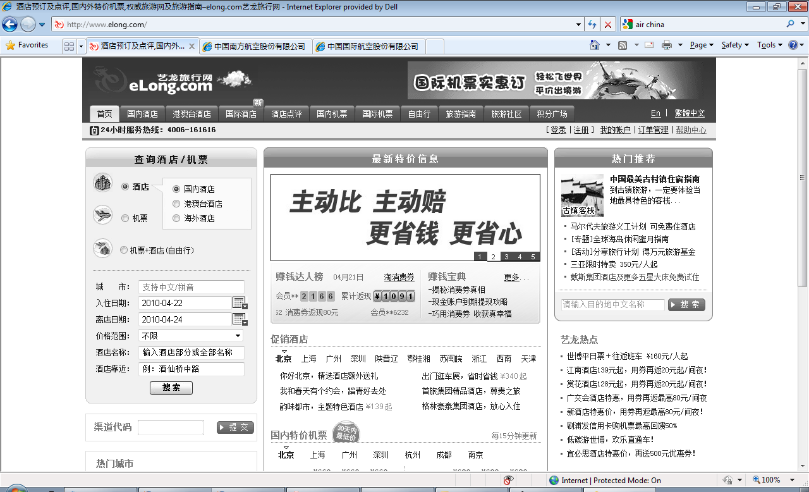Click the Help question mark icon
Image resolution: width=809 pixels, height=492 pixels.
click(x=792, y=45)
